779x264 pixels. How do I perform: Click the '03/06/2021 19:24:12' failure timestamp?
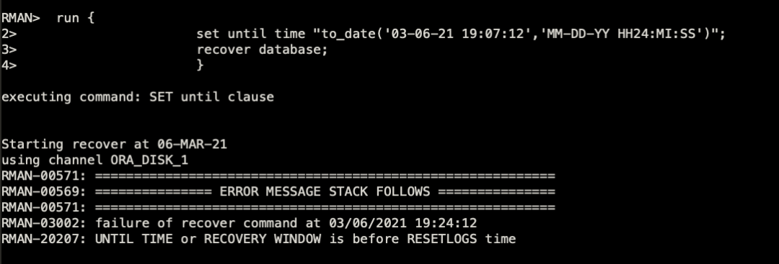click(x=403, y=223)
